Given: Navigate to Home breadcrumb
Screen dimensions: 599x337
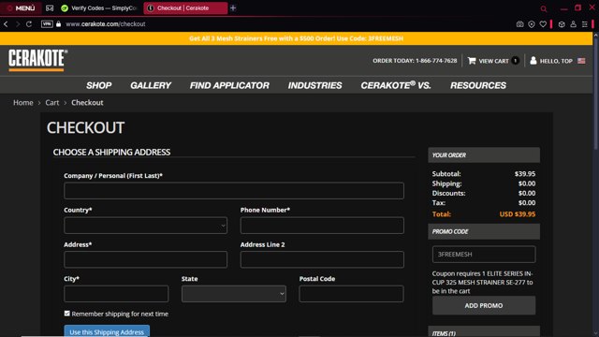Looking at the screenshot, I should [x=22, y=102].
